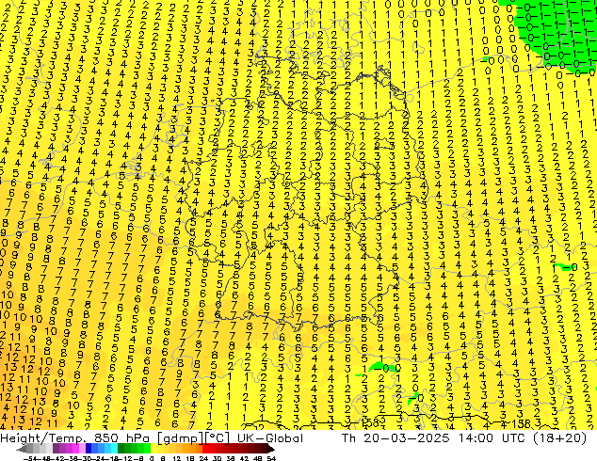The height and width of the screenshot is (461, 597).
Task: Click the '[gdmp]' unit label
Action: 181,438
